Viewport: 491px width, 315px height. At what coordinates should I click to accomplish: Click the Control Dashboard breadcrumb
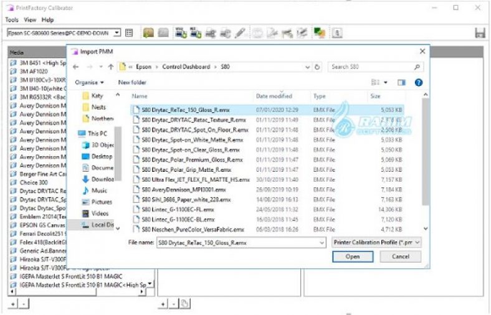point(186,67)
